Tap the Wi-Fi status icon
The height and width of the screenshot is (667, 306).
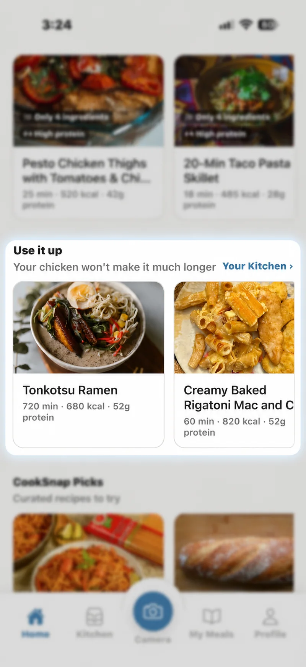click(x=246, y=25)
